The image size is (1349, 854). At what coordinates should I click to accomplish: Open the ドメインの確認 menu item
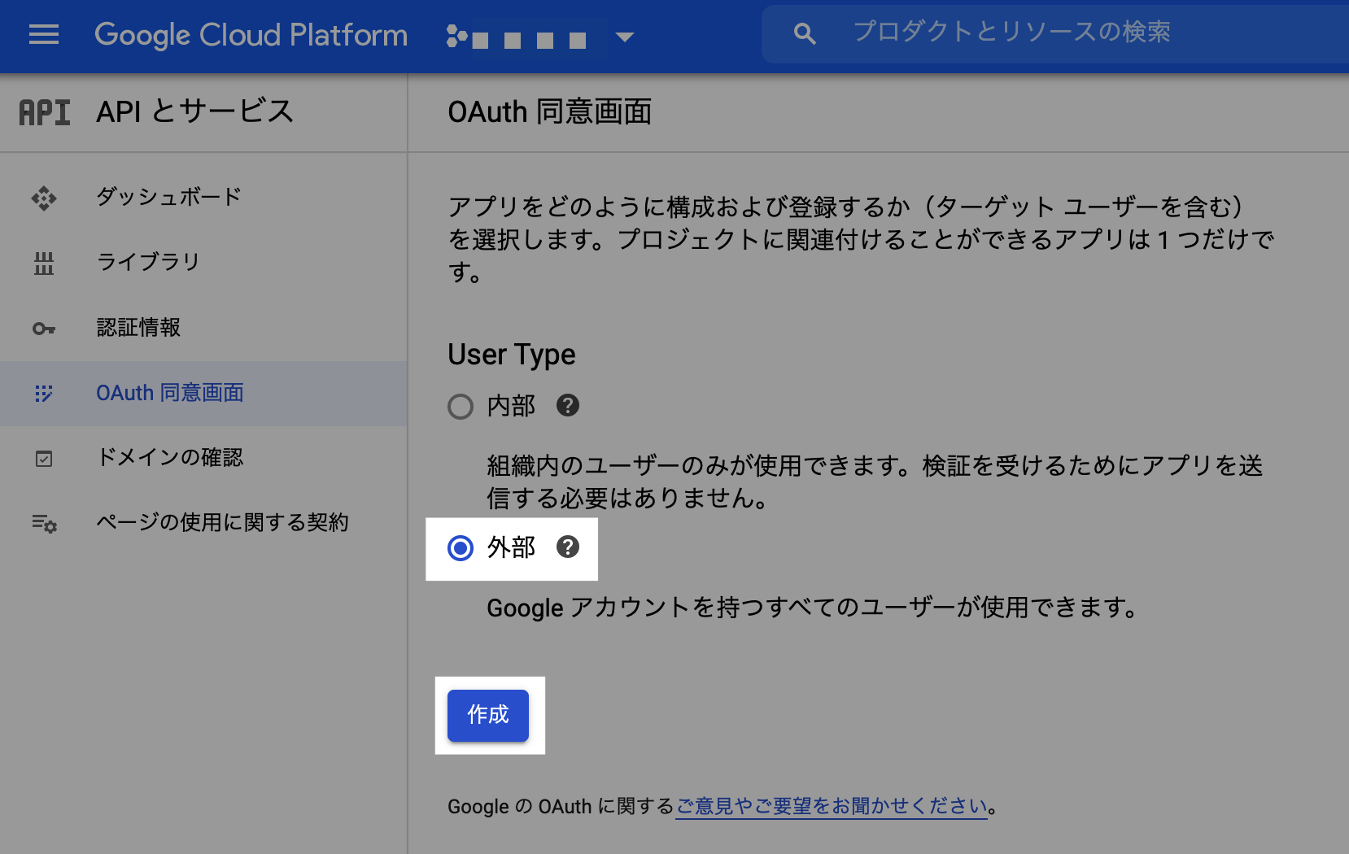[x=203, y=458]
